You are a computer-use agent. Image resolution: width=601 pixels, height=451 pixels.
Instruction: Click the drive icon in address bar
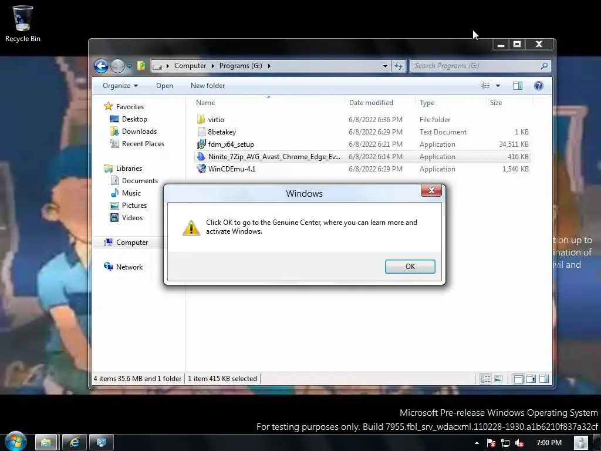[157, 66]
